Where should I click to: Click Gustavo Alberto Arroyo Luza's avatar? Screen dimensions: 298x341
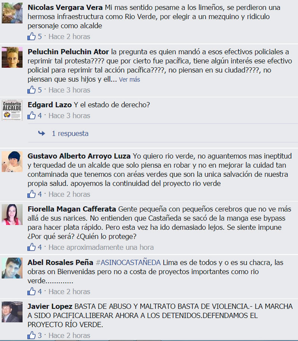tap(12, 162)
